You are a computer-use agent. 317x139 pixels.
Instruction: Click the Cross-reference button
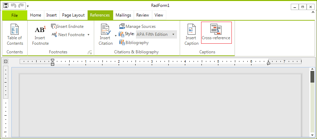(x=216, y=33)
